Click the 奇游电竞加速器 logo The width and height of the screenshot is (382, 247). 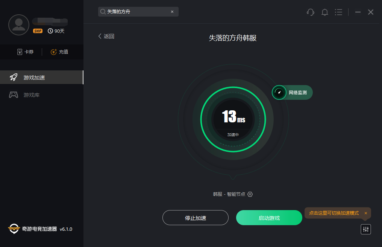pyautogui.click(x=32, y=229)
